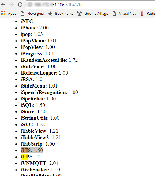Click the browser forward arrow

(12, 5)
